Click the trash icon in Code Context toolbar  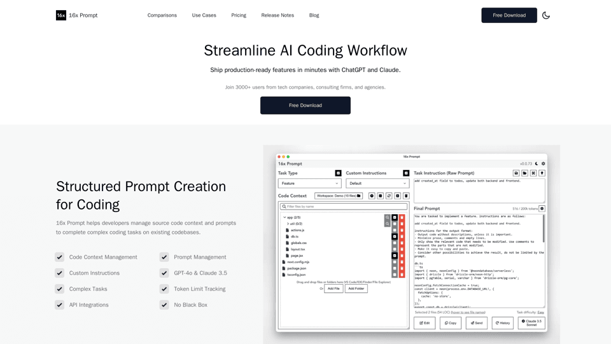point(406,196)
